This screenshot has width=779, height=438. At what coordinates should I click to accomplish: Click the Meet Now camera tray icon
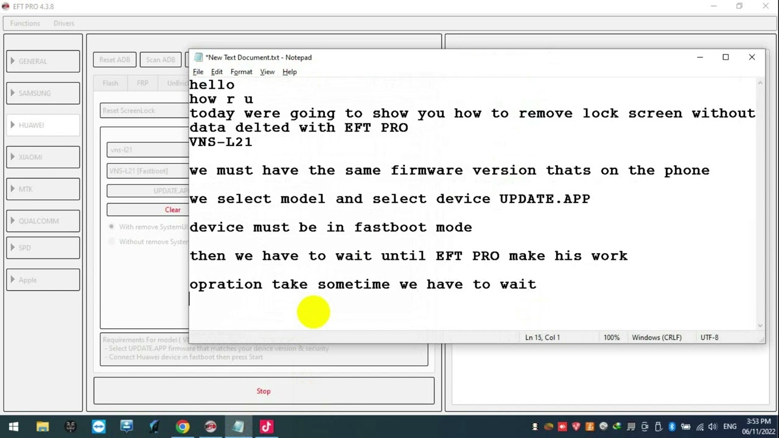645,426
